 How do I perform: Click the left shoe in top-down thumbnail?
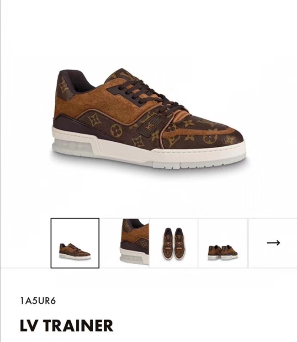[168, 243]
